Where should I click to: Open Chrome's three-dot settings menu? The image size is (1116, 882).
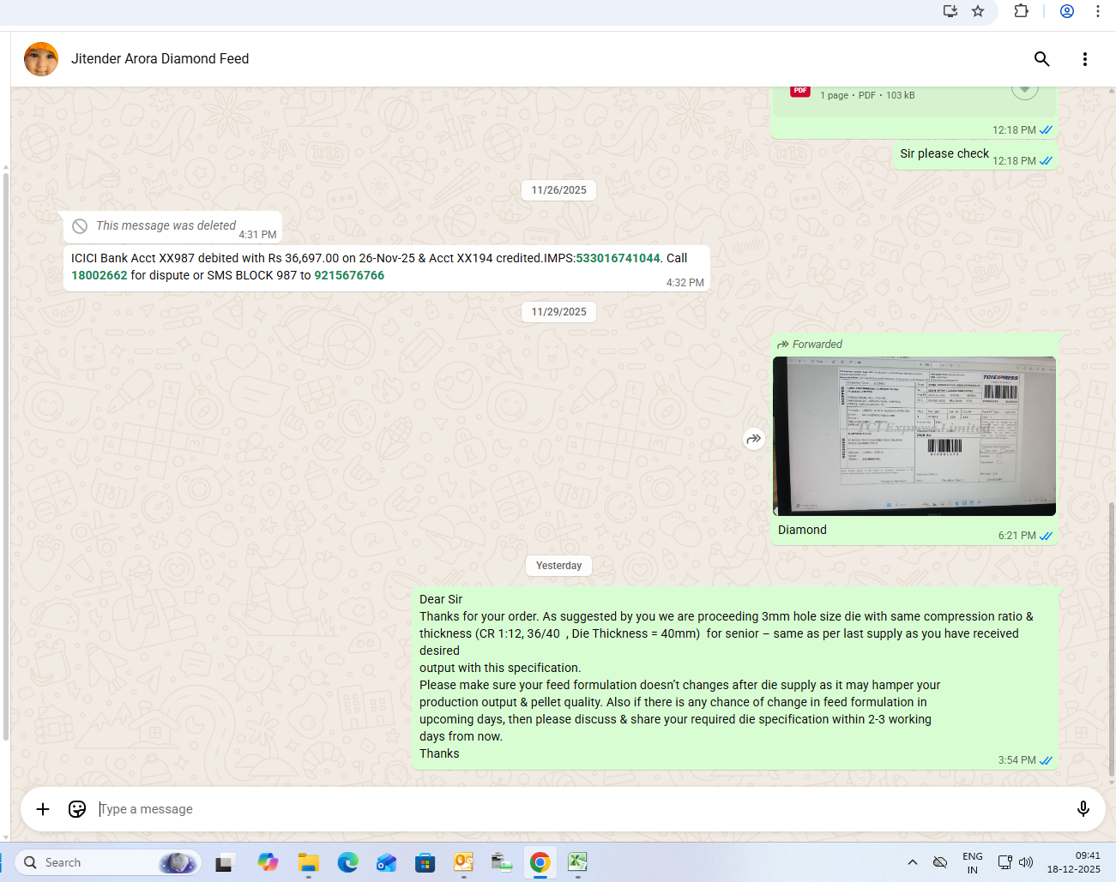click(x=1097, y=11)
